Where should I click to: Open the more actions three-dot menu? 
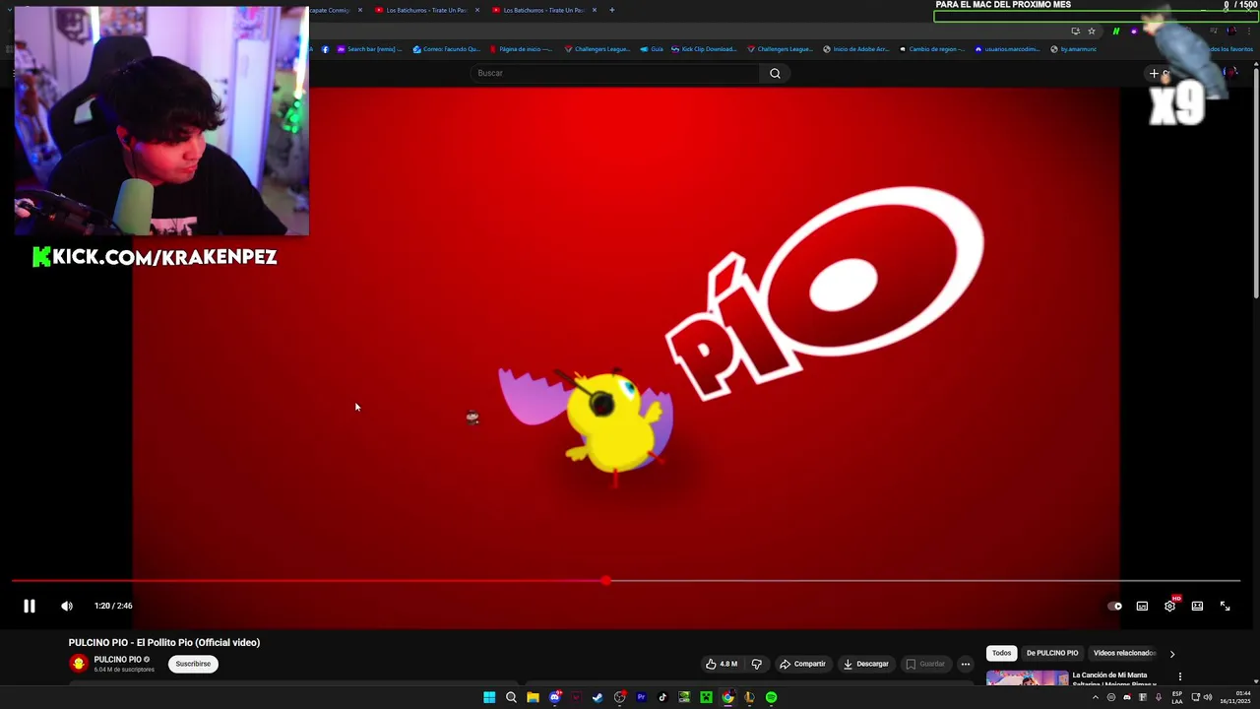(966, 664)
